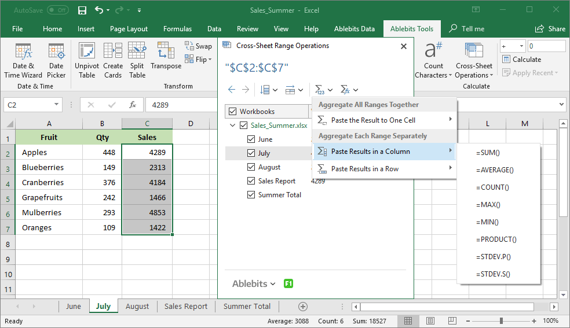Open the Count Characters tool
570x328 pixels.
433,60
